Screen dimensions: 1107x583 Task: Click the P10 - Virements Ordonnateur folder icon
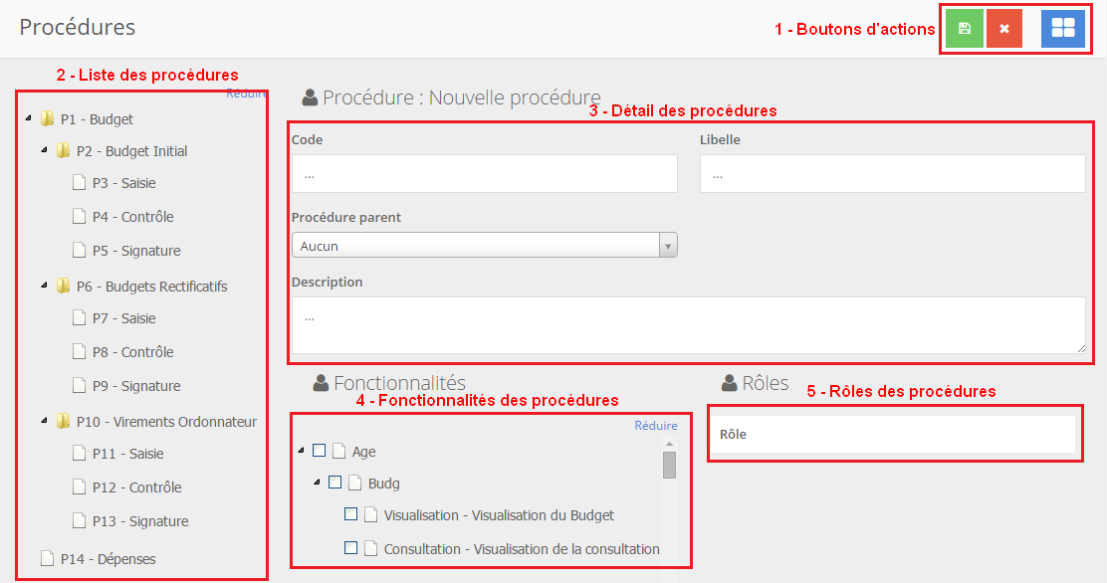64,422
